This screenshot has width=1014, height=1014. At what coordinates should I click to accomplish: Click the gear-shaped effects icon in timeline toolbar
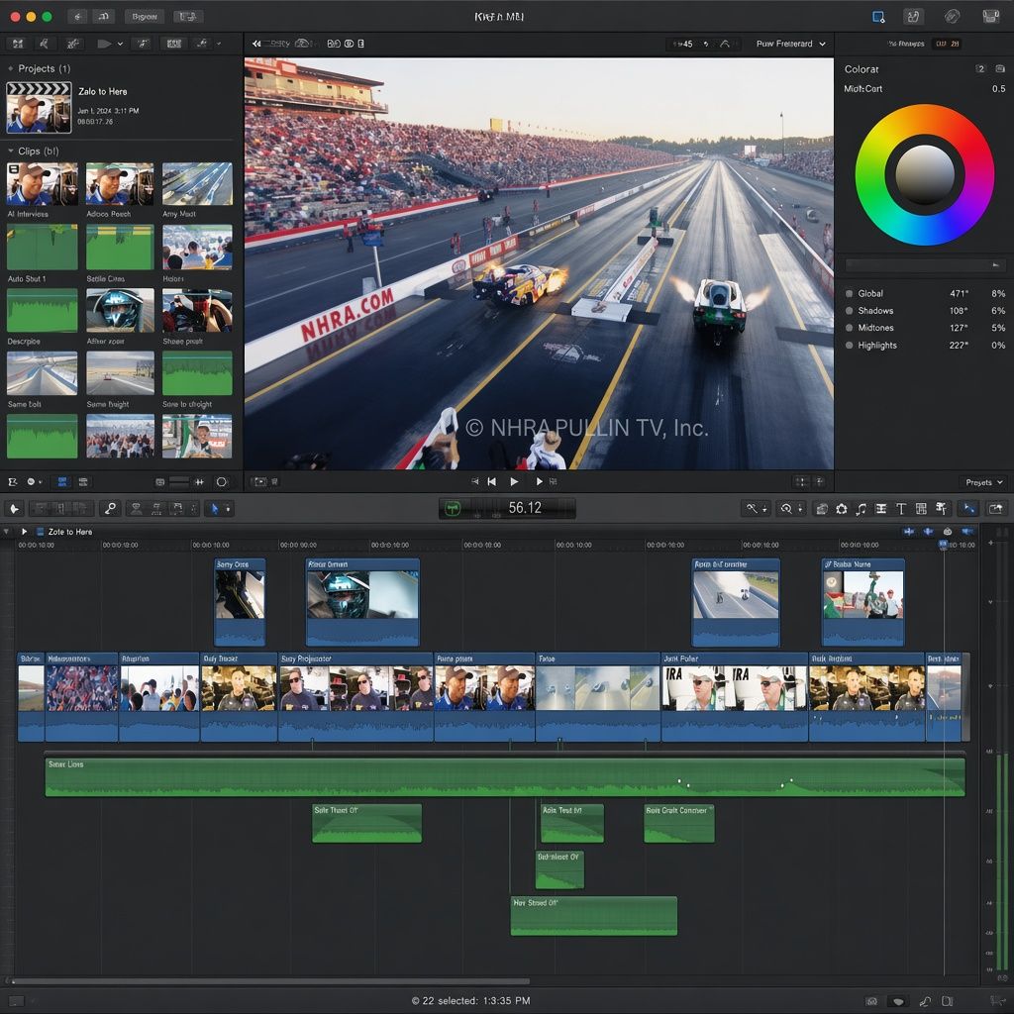click(x=842, y=509)
